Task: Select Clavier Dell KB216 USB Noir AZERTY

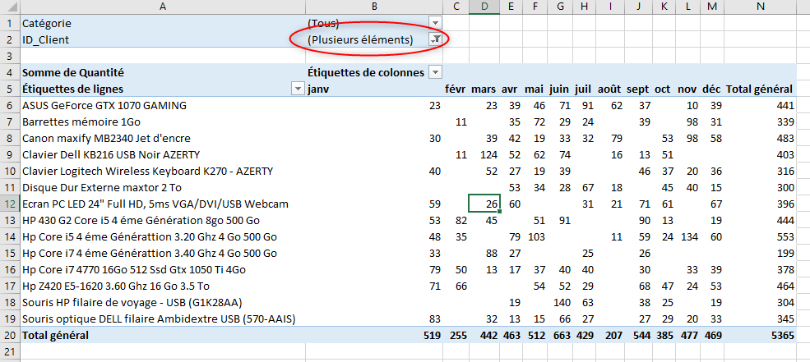Action: 111,154
